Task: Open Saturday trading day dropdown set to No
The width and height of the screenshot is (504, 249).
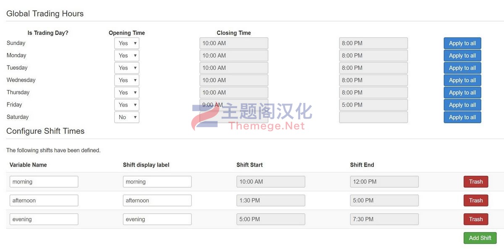Action: pos(126,117)
